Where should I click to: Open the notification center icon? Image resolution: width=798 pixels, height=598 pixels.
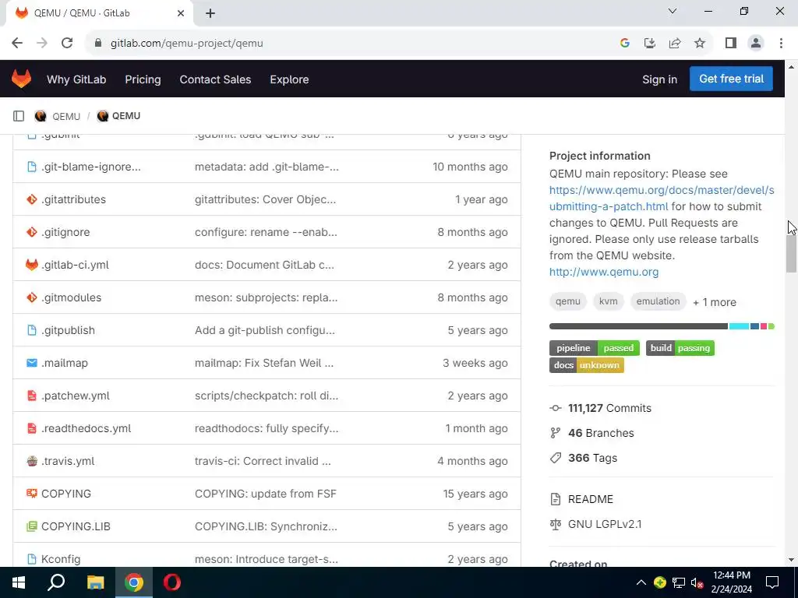[x=772, y=582]
